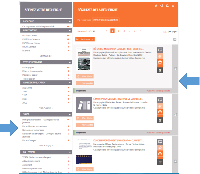
Task: Collapse the Catalogue filter section
Action: [70, 21]
